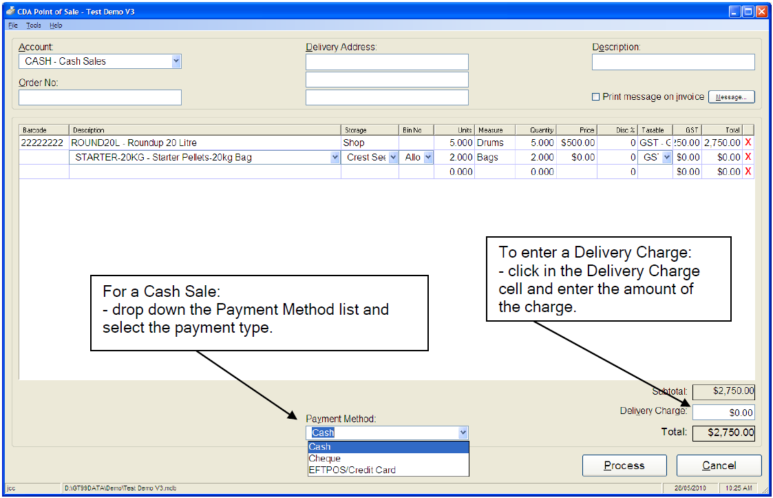Open the Payment Method dropdown arrow

coord(463,433)
